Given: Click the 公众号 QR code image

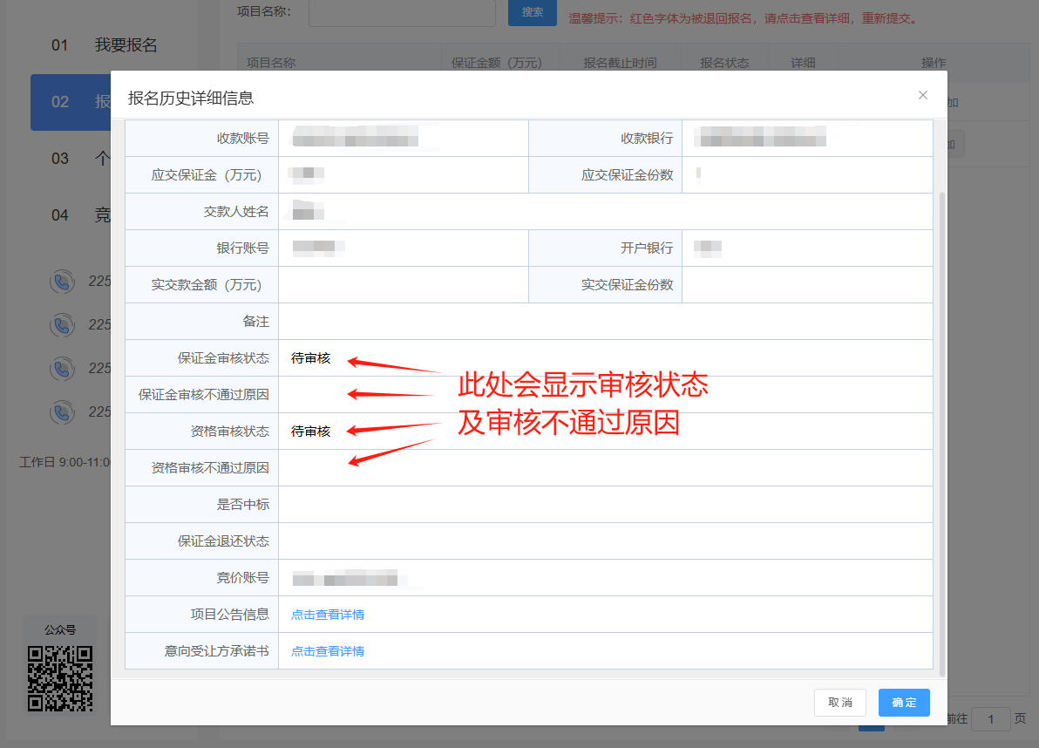Looking at the screenshot, I should click(x=60, y=677).
